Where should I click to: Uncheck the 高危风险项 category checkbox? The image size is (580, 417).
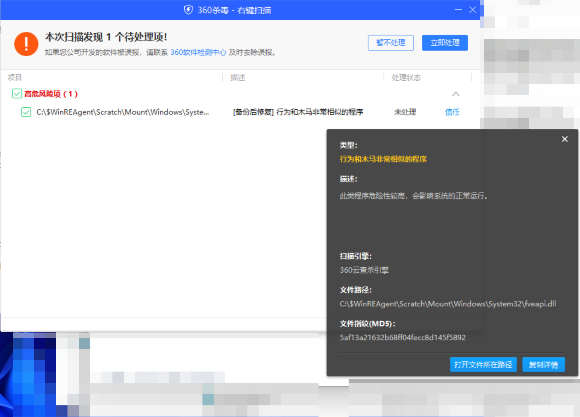coord(17,94)
